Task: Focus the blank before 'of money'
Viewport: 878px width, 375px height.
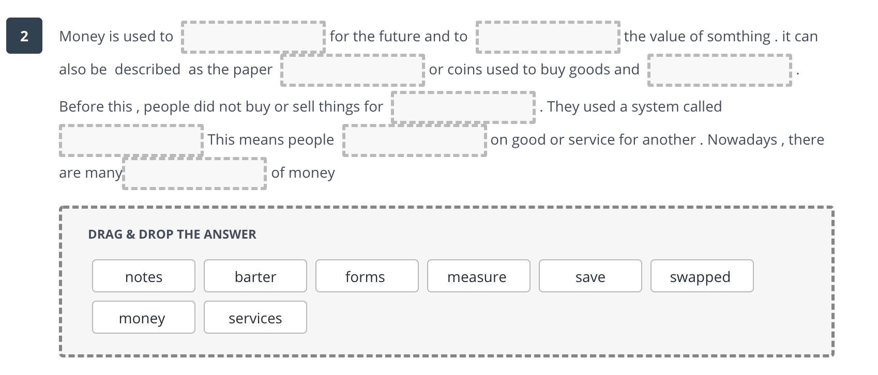Action: pyautogui.click(x=194, y=174)
